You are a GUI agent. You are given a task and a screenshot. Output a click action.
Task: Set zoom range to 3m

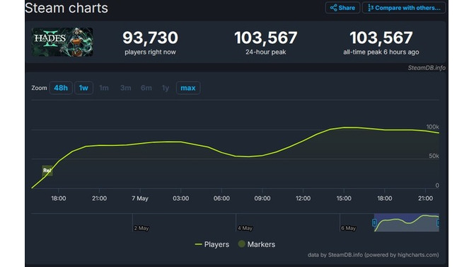(x=125, y=88)
